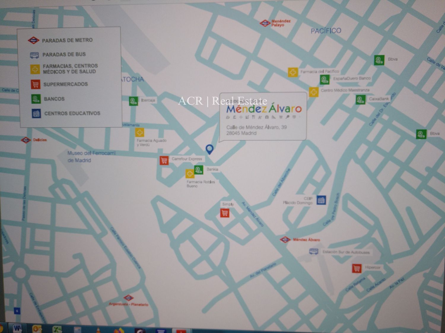Click the Paseo de las Delicias street label
Viewport: 445px width, 333px height.
[25, 203]
